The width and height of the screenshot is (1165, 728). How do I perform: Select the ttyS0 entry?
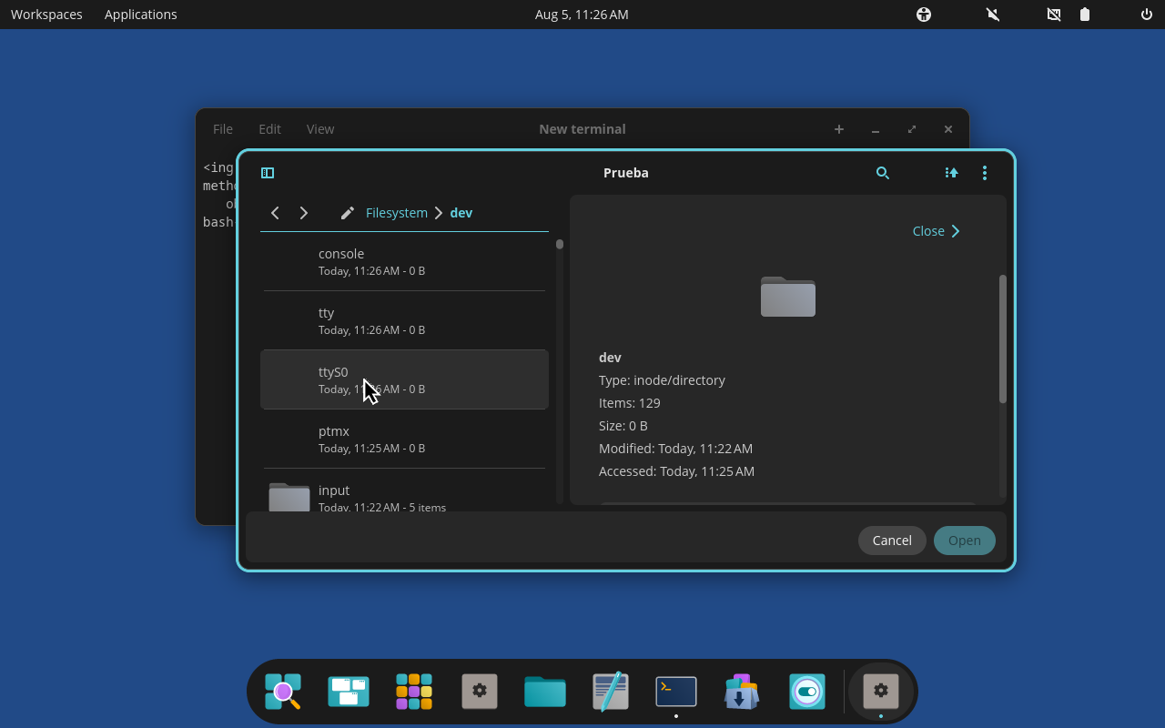pos(405,379)
